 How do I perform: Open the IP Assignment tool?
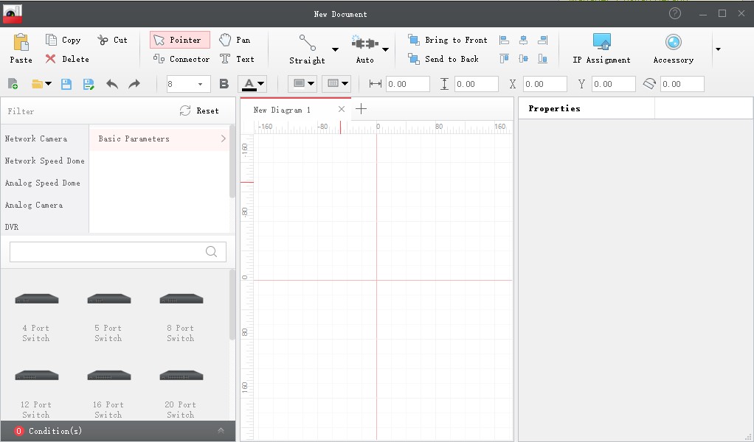click(601, 46)
